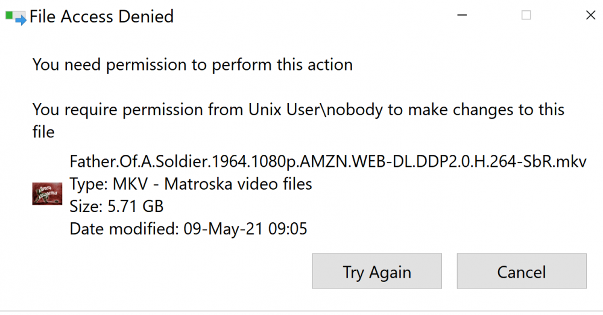
Task: Click the 'Size: 5.71 GB' line
Action: (x=116, y=207)
